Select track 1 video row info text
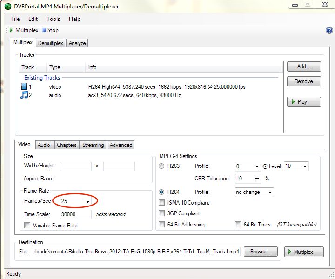Screen dimensions: 335x279 (167, 87)
